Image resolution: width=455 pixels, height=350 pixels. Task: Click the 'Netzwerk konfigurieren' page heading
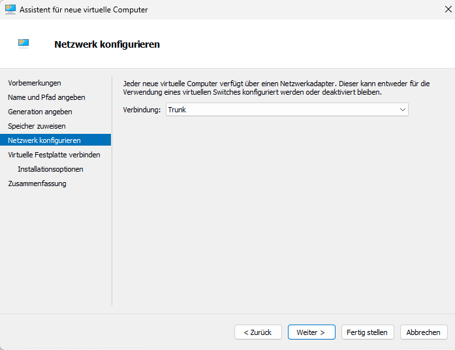point(107,44)
